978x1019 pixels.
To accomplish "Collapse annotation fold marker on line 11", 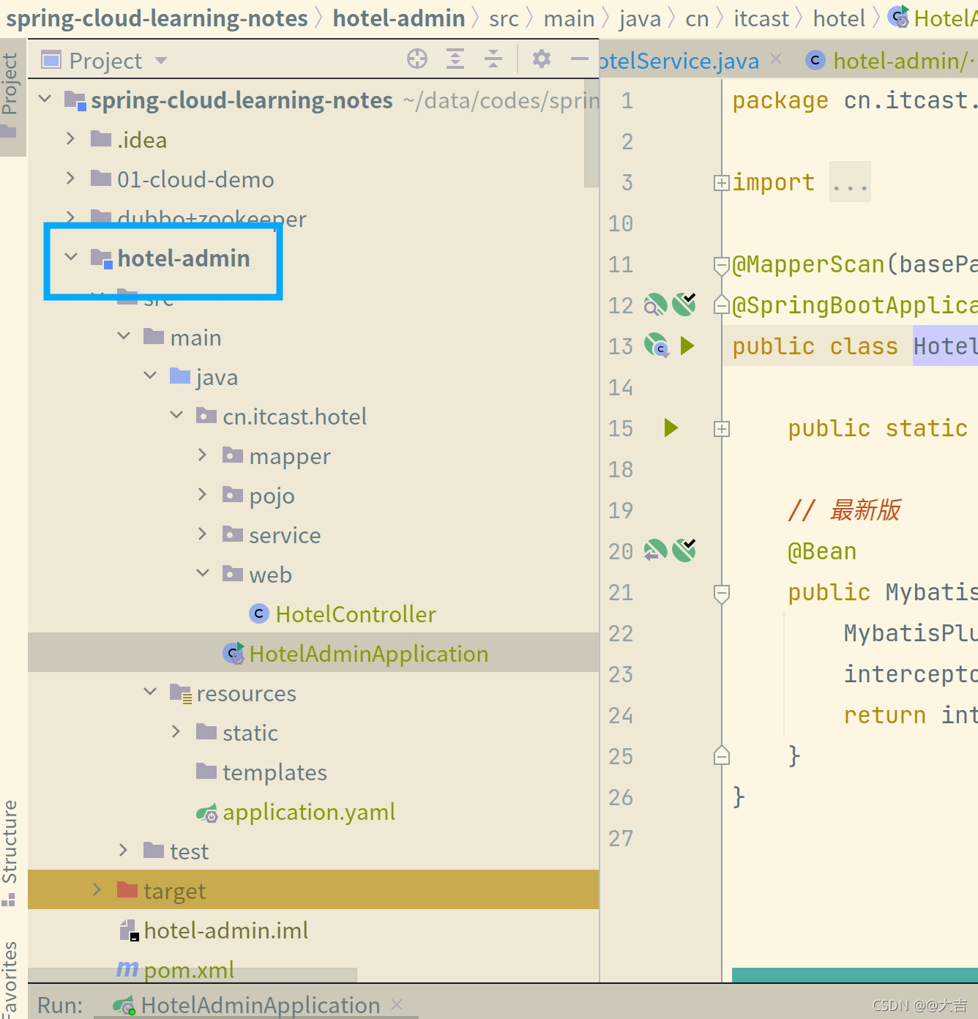I will coord(722,265).
